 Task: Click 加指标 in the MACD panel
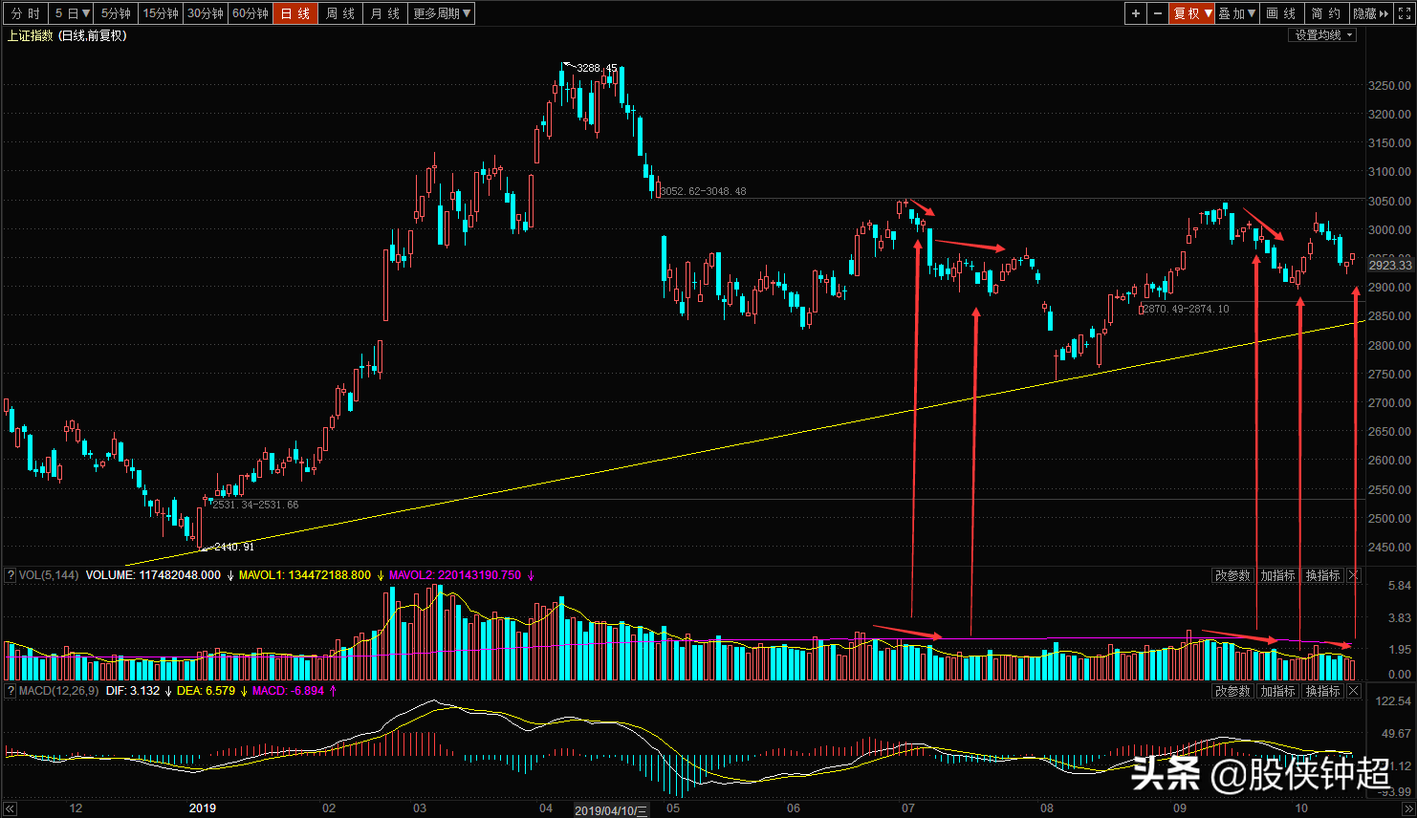(1278, 691)
